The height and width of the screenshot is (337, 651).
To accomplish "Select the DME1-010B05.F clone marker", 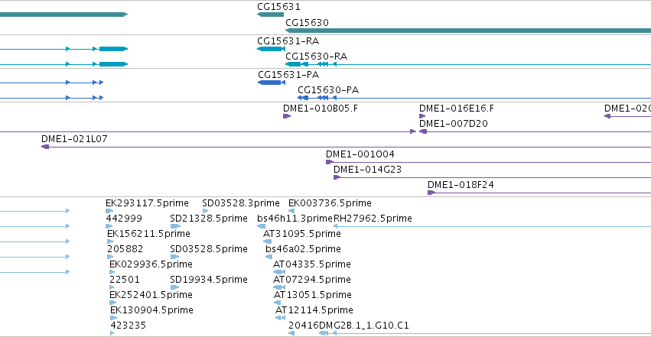I will tap(286, 116).
